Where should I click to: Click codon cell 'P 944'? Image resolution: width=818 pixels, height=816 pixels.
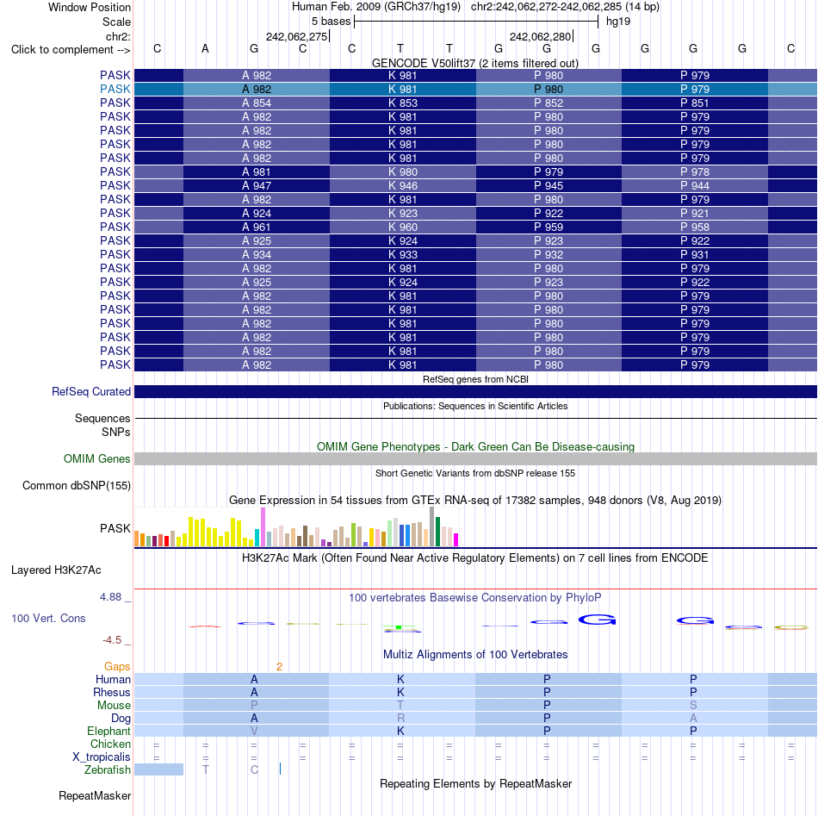click(695, 186)
